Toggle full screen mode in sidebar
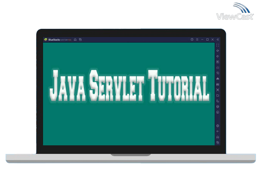This screenshot has height=178, width=259. tap(218, 45)
